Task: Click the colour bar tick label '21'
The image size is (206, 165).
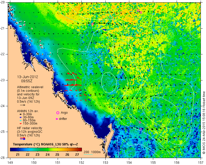Action: (x=18, y=154)
